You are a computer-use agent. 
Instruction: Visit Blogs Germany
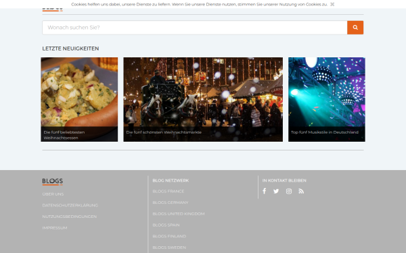point(171,202)
